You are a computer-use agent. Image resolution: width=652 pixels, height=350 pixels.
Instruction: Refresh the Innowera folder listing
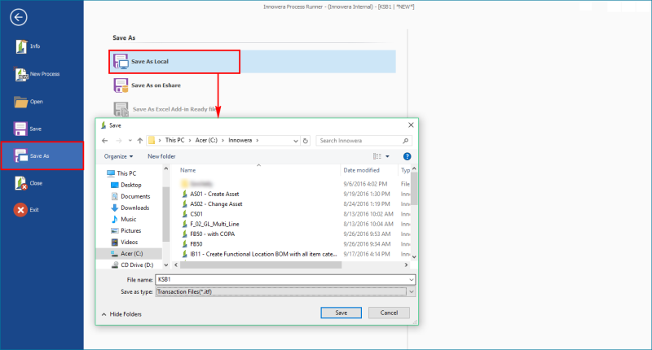coord(306,141)
